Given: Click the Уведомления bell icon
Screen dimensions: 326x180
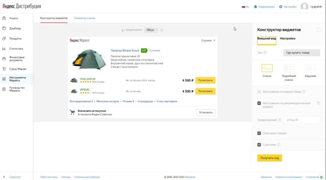Looking at the screenshot, I should click(255, 7).
